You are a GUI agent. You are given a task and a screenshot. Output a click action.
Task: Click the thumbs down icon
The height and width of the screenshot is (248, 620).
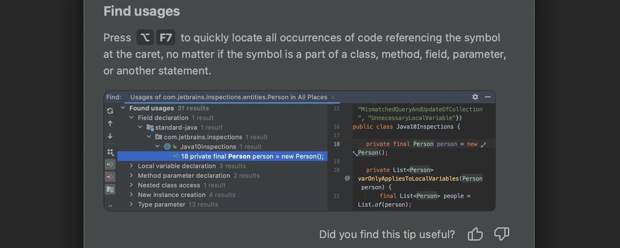coord(501,234)
